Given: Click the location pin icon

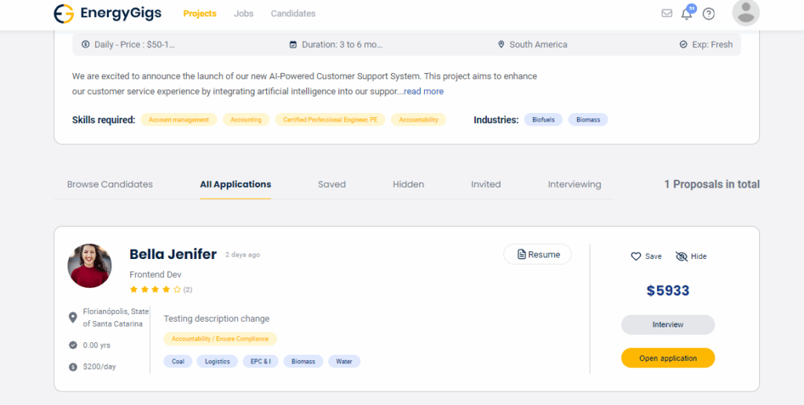Looking at the screenshot, I should pos(73,318).
